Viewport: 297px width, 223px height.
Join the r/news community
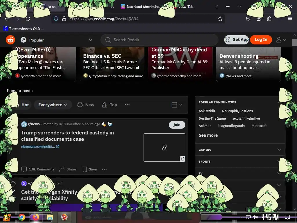click(177, 125)
